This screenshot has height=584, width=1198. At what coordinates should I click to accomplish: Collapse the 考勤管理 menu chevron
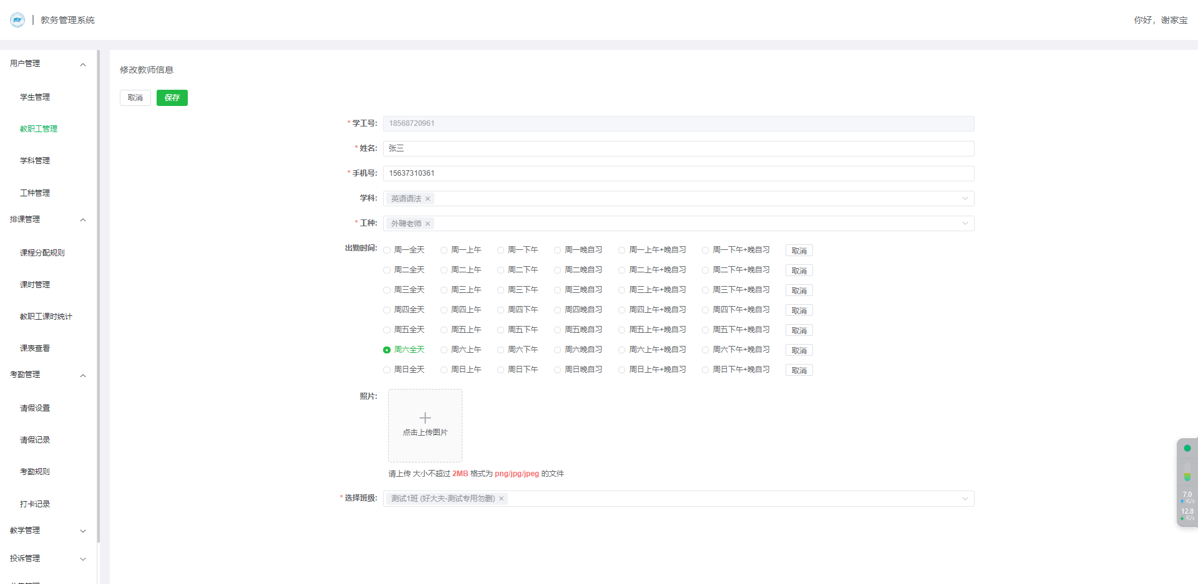pyautogui.click(x=83, y=376)
